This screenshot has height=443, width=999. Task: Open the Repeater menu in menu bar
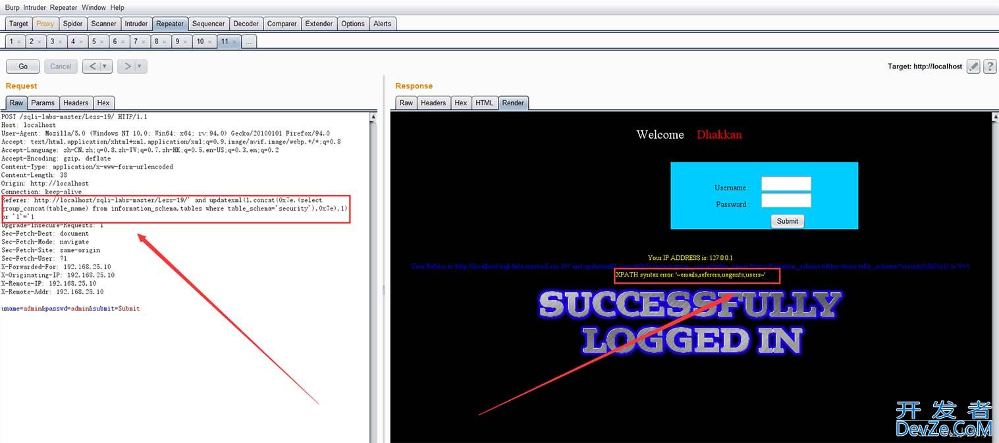point(65,7)
